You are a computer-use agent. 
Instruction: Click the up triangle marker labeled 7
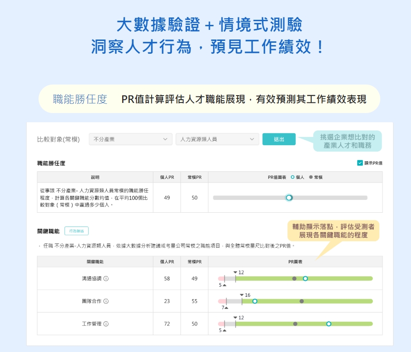click(x=226, y=307)
